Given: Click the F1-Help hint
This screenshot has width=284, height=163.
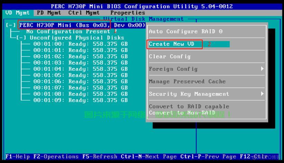Looking at the screenshot, I should (x=17, y=156).
